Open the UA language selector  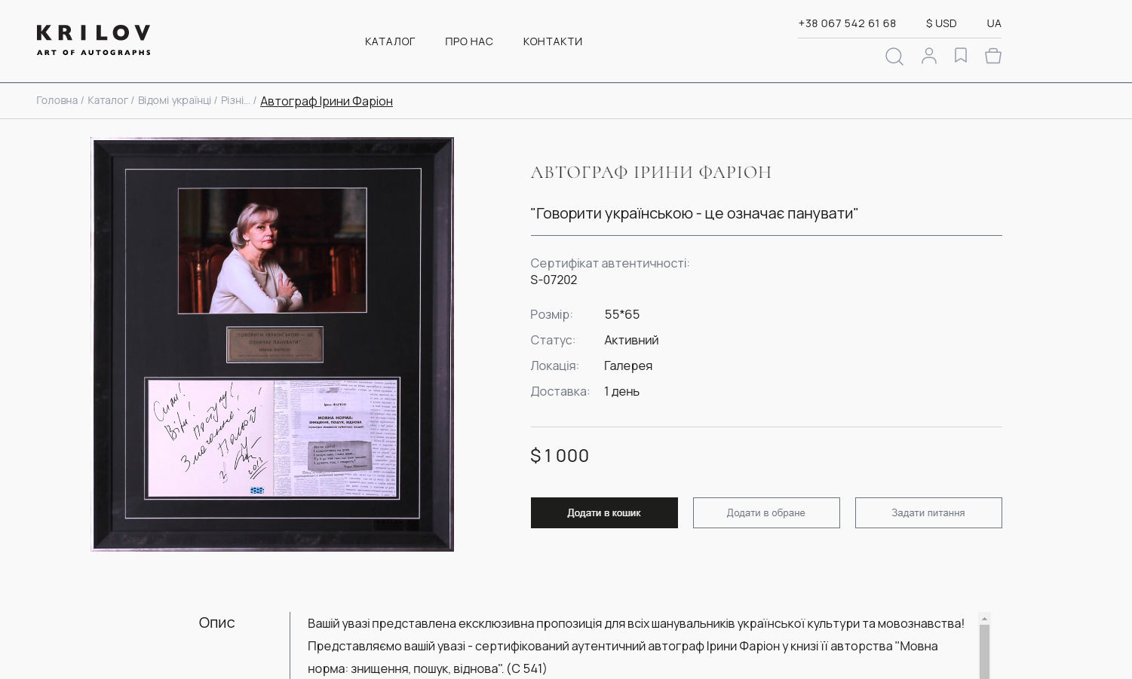click(x=994, y=23)
